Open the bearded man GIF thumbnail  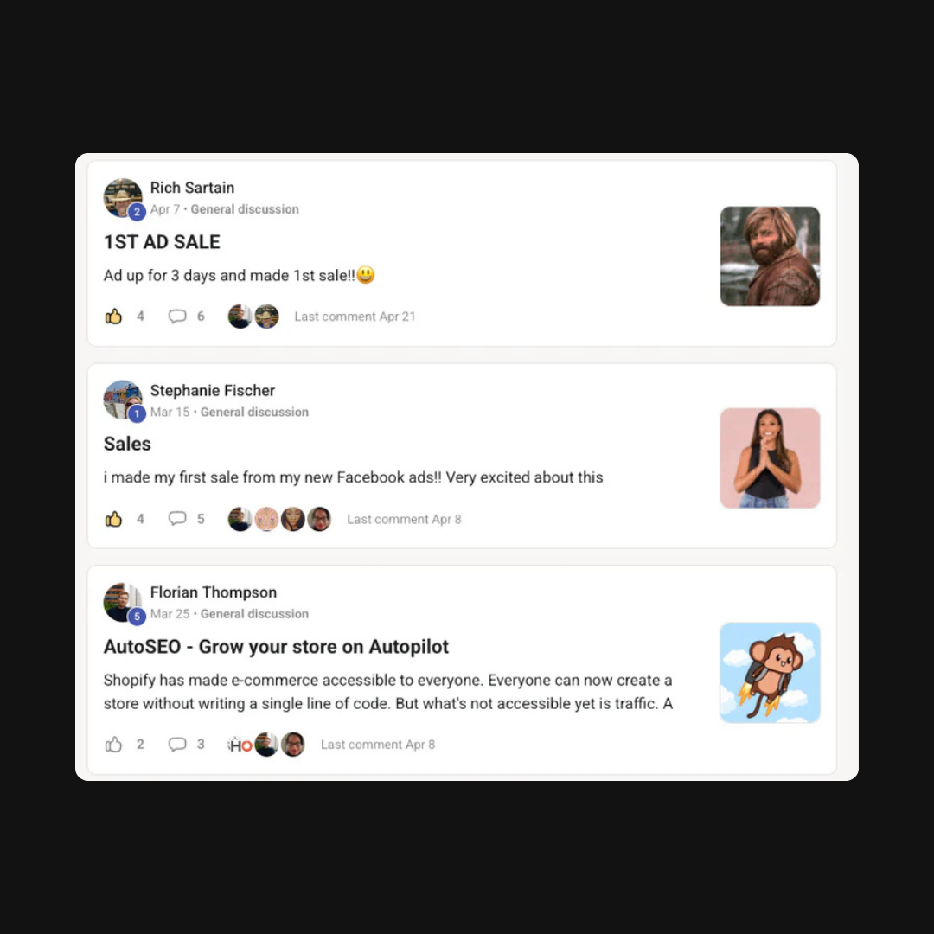[x=770, y=256]
